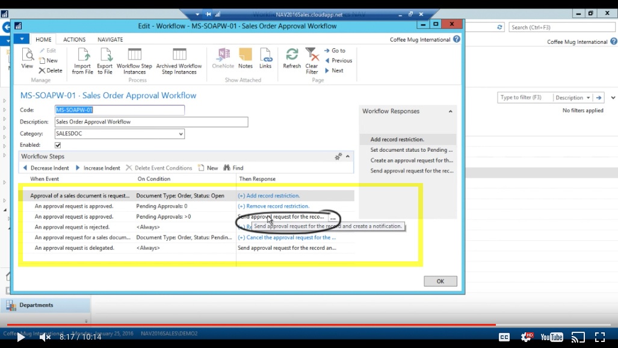Click the Description input field
Viewport: 618px width, 348px height.
(x=152, y=122)
